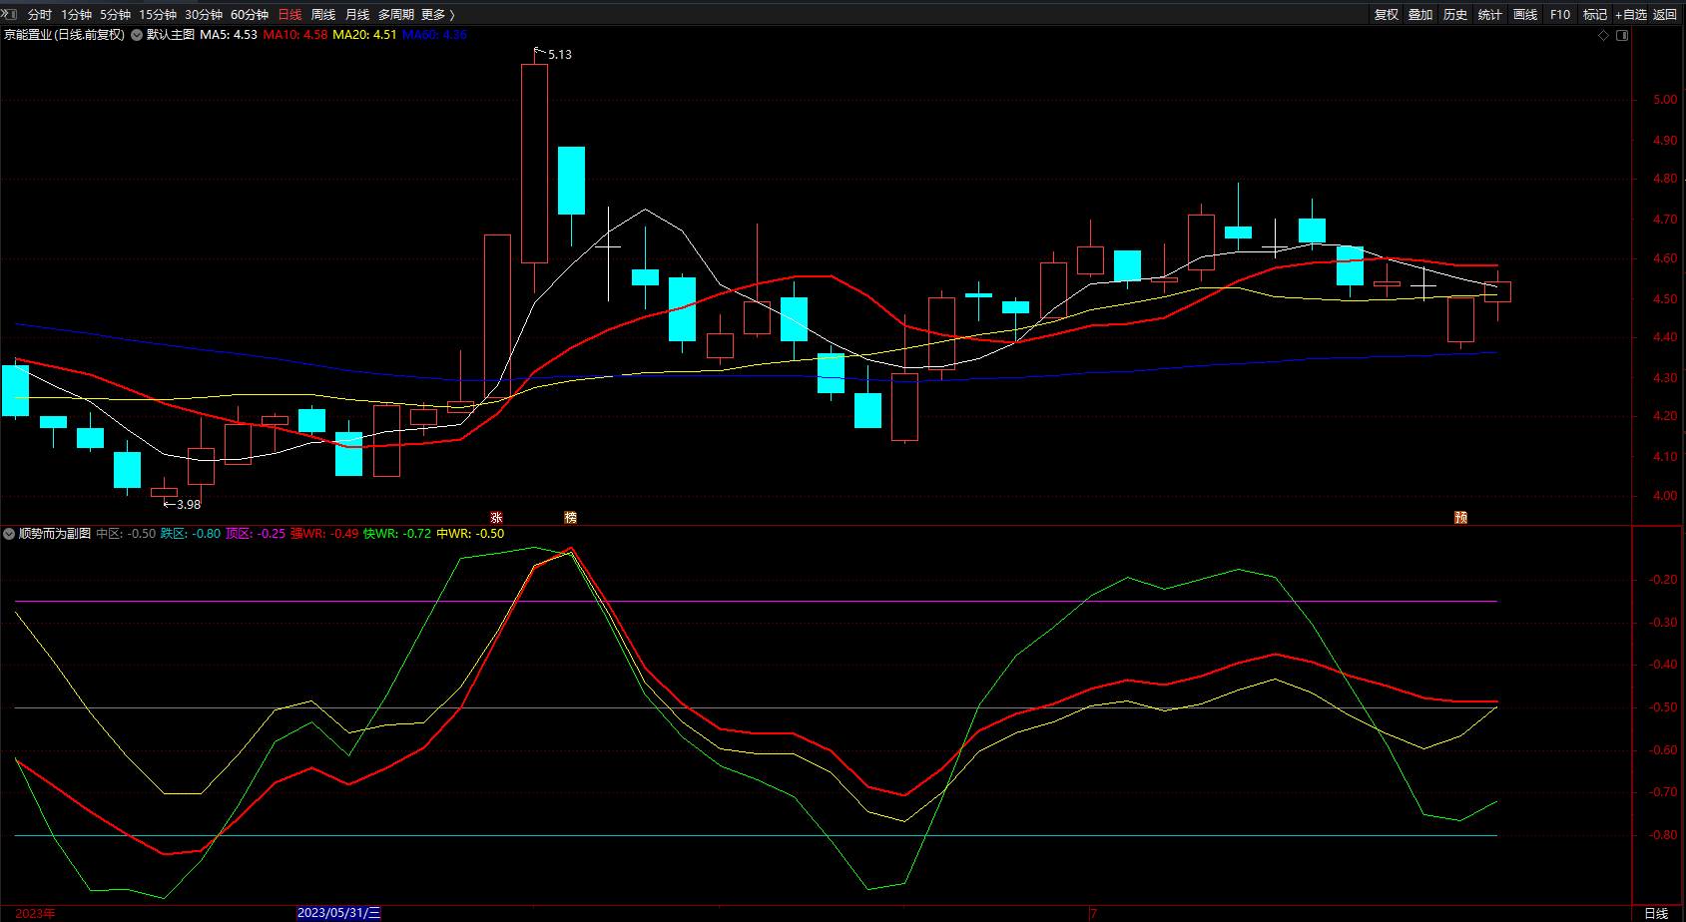Viewport: 1686px width, 922px height.
Task: Click the 预 marker near chart bottom
Action: tap(1460, 517)
